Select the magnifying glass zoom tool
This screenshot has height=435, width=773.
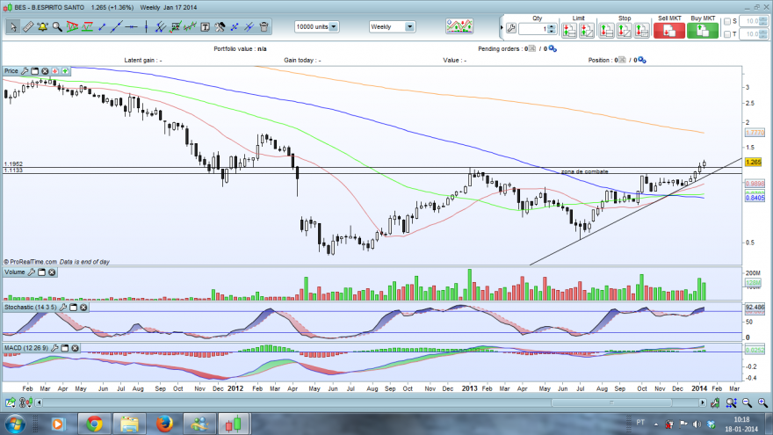click(57, 27)
